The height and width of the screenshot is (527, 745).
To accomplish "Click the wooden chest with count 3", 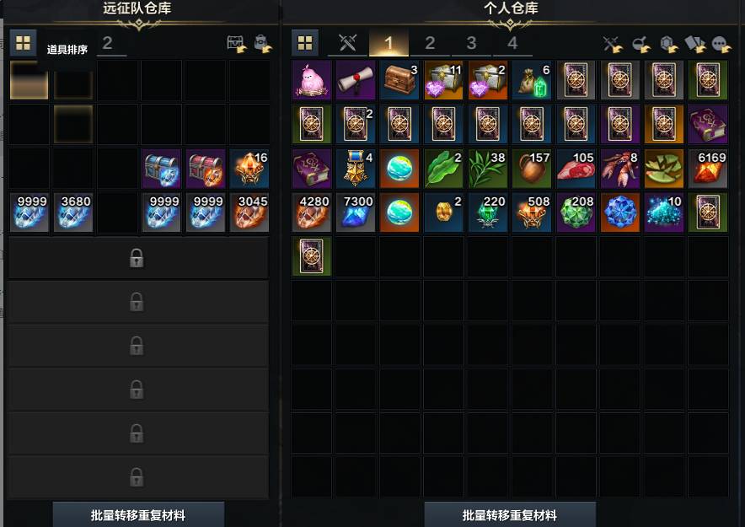I will tap(399, 80).
